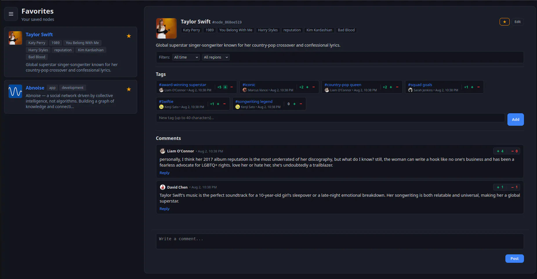Reply to David Chen's comment
Screen dimensions: 537x279
164,209
